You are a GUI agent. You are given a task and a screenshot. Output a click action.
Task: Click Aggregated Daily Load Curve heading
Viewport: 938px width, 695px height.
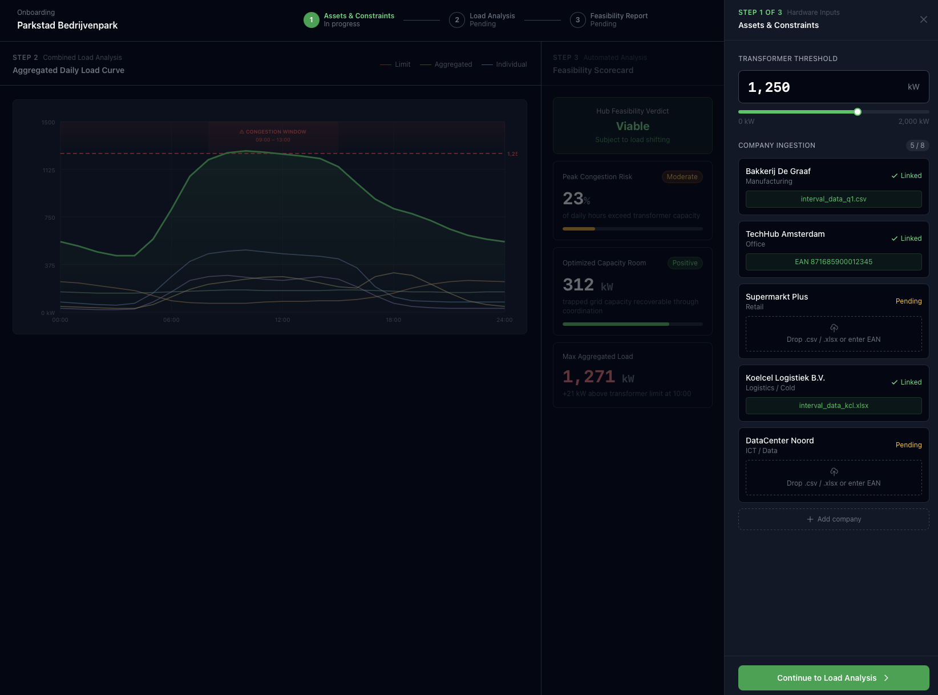tap(68, 70)
